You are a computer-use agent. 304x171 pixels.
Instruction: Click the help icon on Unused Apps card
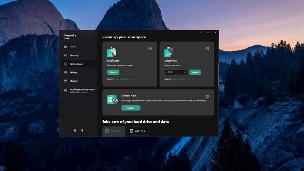click(207, 96)
